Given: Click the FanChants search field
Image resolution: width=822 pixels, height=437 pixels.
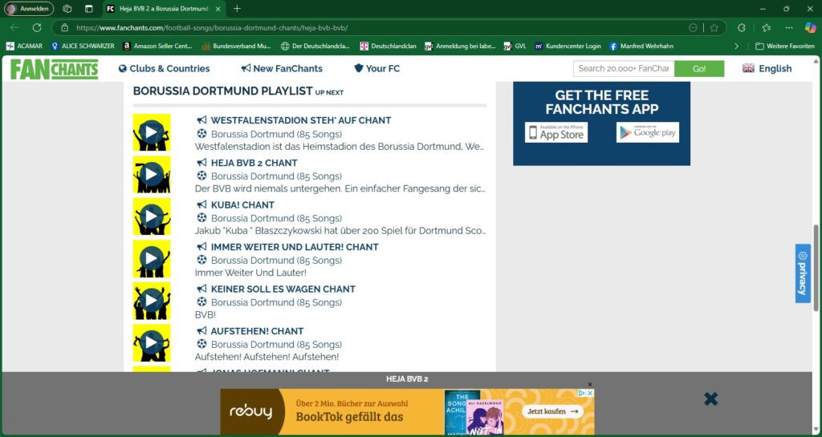Looking at the screenshot, I should coord(624,69).
